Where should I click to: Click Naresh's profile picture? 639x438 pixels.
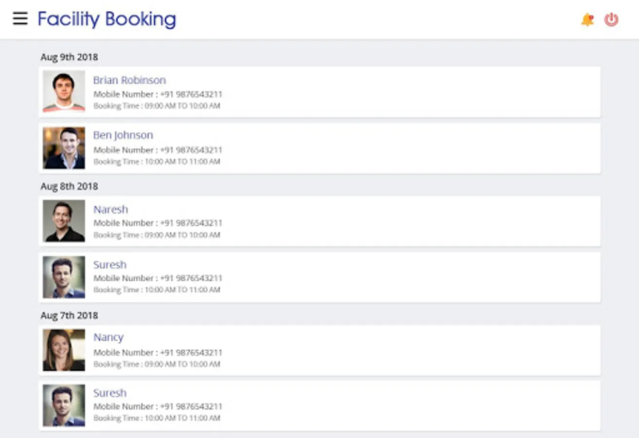pos(64,221)
